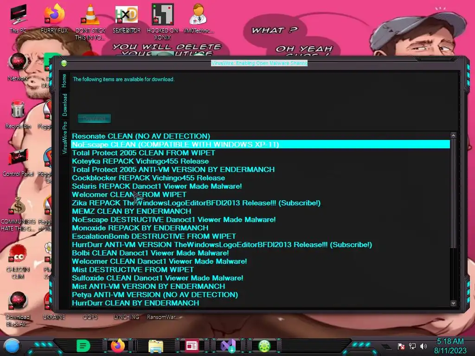Screen dimensions: 475x356
Task: Click the volume speaker tray icon
Action: [423, 346]
